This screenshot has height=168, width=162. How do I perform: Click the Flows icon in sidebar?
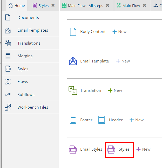(8, 82)
